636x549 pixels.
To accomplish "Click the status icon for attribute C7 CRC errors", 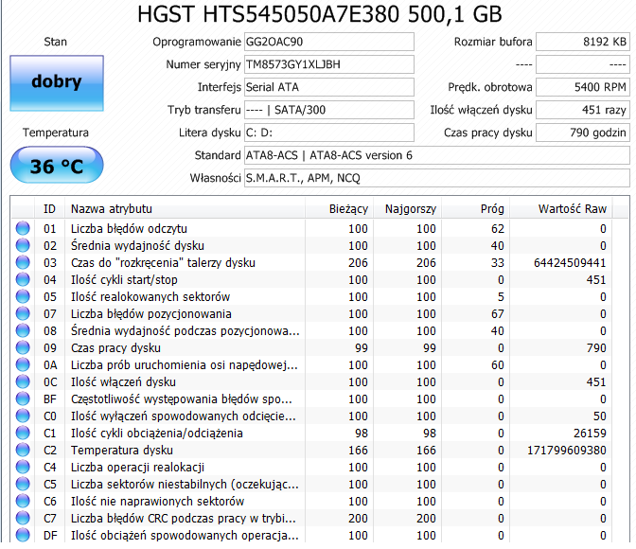I will coord(23,518).
